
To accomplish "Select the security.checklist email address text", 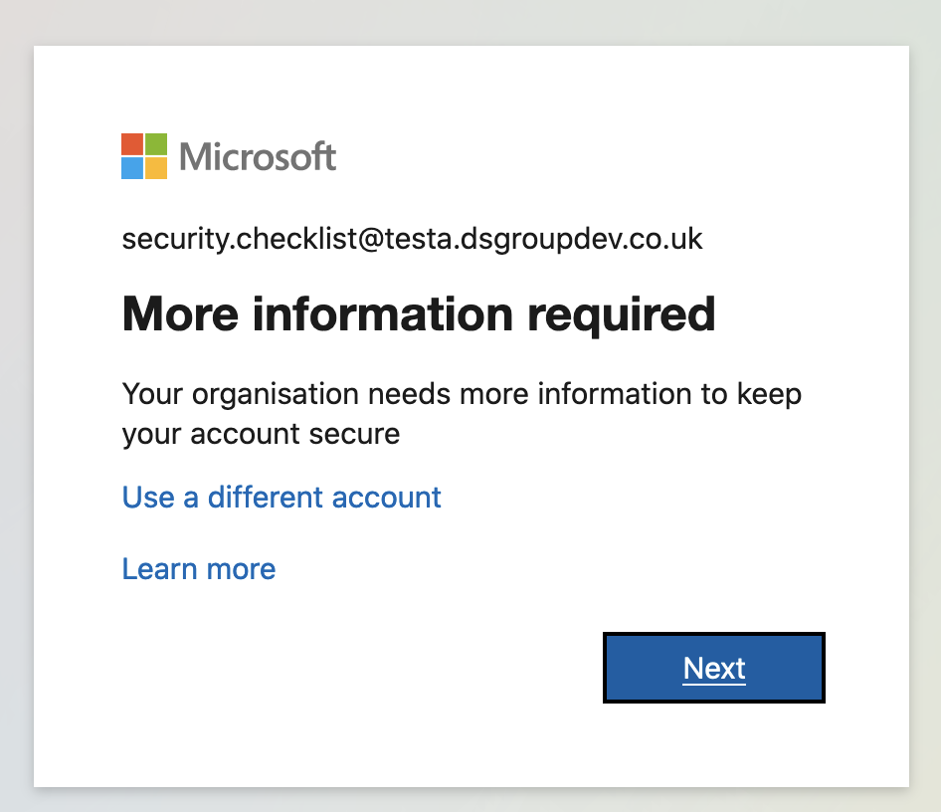I will pyautogui.click(x=412, y=239).
